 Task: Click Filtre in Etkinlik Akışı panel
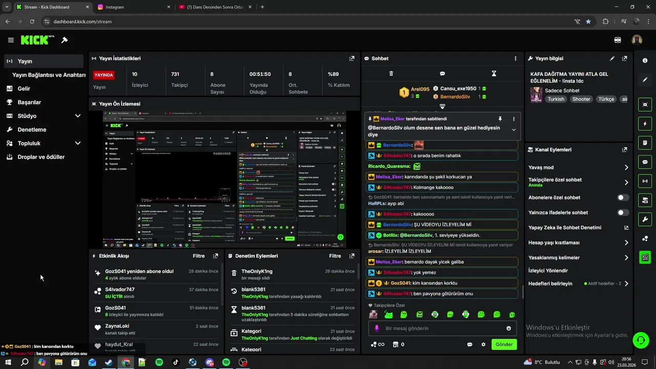198,256
